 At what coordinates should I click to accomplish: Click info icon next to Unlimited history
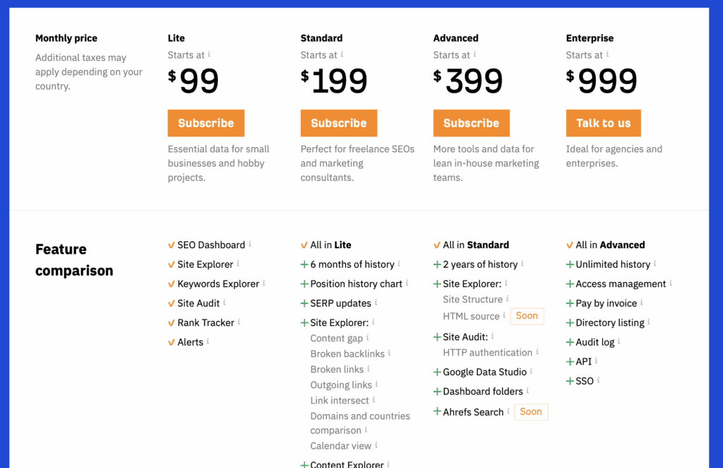(x=655, y=264)
